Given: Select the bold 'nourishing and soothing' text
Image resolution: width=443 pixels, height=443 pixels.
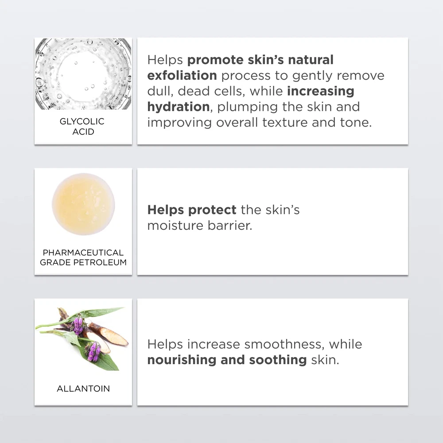Looking at the screenshot, I should click(227, 360).
